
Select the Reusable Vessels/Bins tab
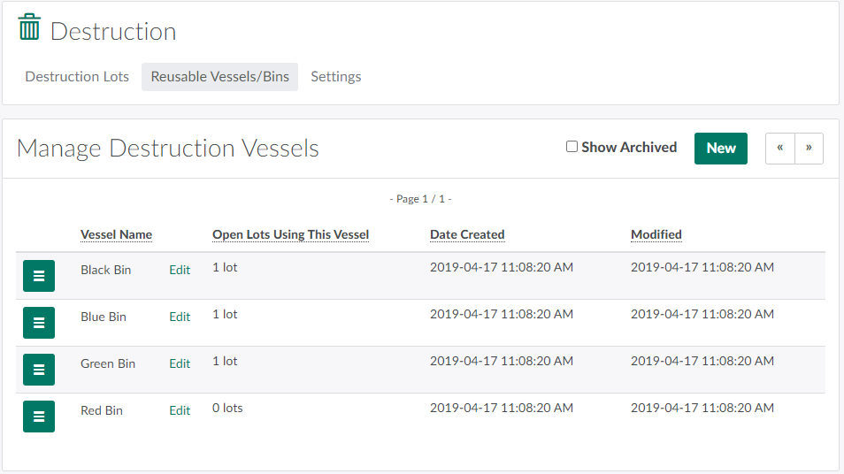tap(219, 77)
